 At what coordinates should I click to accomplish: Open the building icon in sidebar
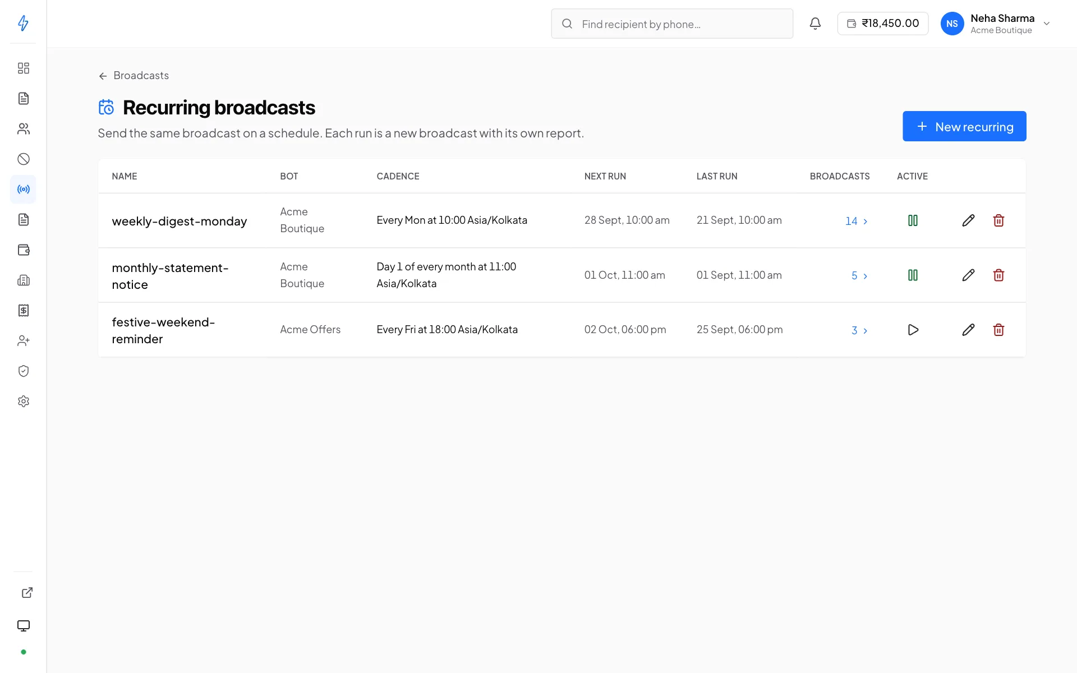point(23,280)
